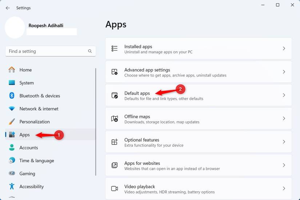The height and width of the screenshot is (200, 300).
Task: Click the search magnifier icon
Action: pos(90,51)
